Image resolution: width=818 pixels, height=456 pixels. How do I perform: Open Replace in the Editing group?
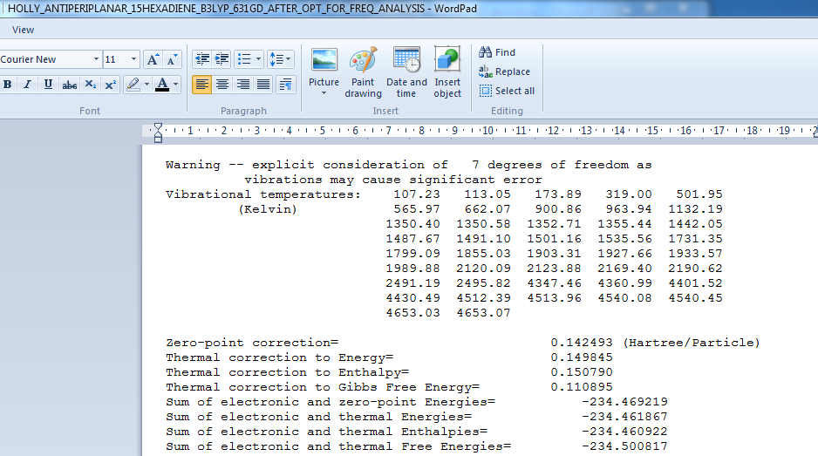[504, 71]
